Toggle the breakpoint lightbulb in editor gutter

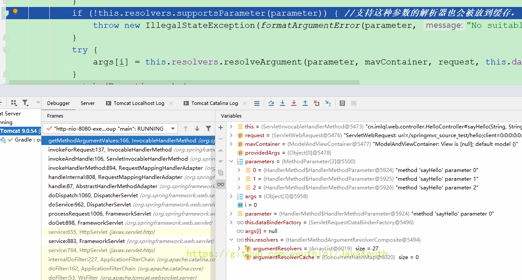[15, 12]
